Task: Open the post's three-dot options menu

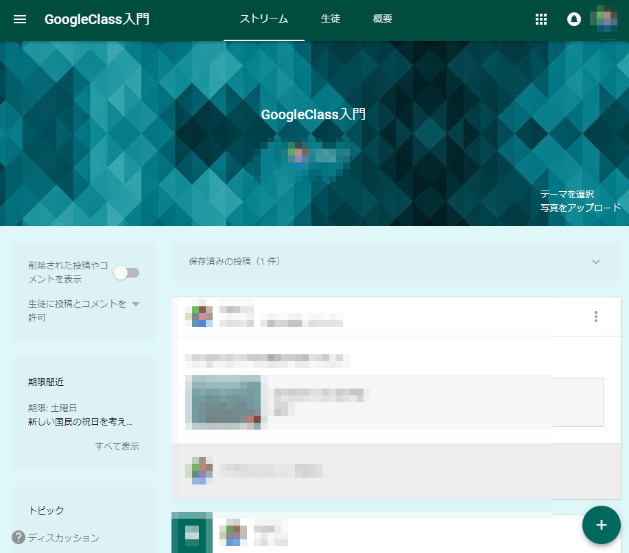Action: point(595,317)
